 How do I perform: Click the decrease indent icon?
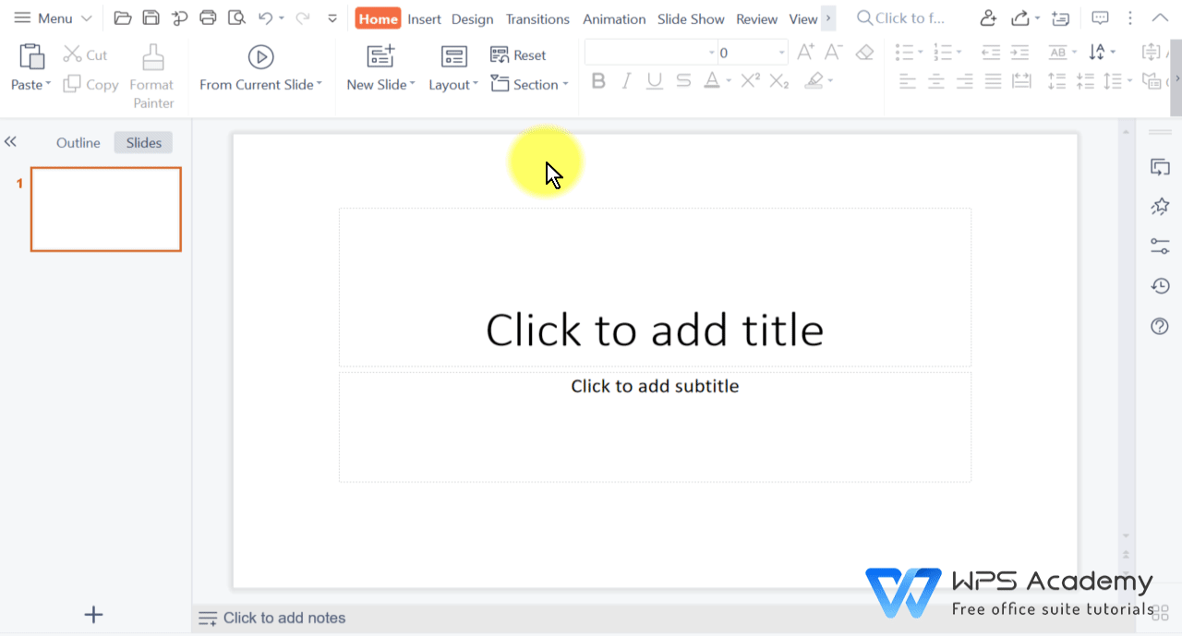[x=991, y=54]
